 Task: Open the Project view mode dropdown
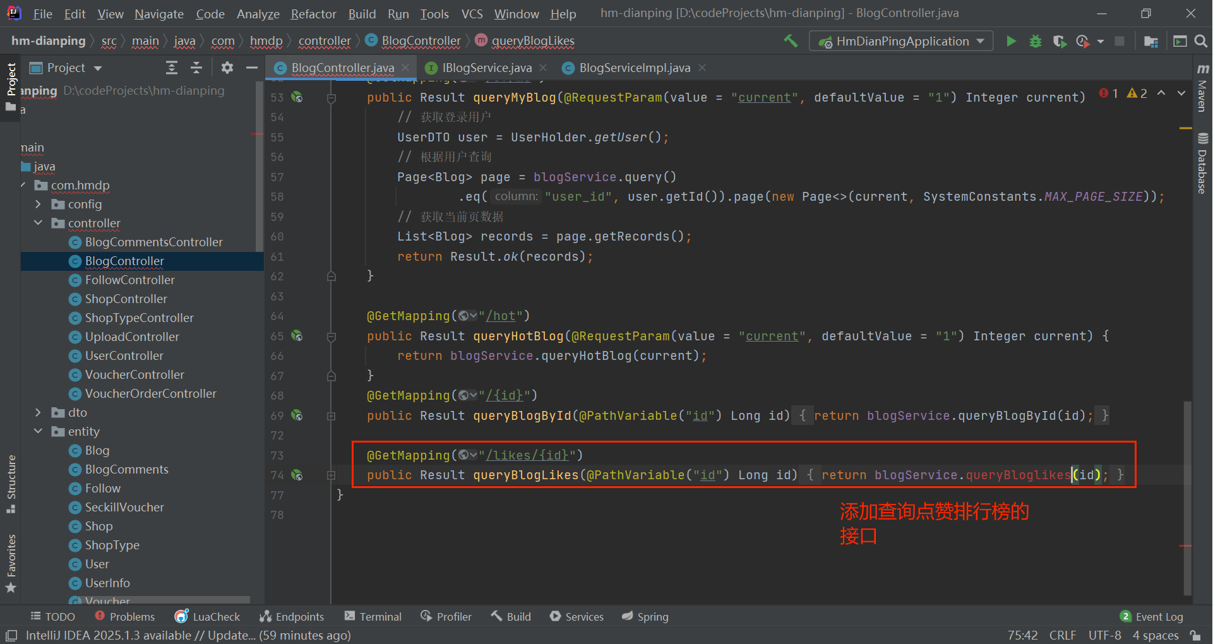[98, 68]
